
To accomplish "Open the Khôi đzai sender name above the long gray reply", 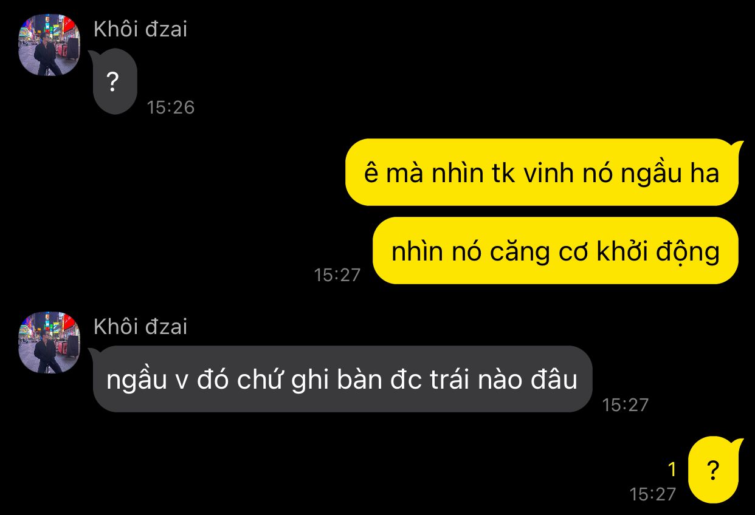I will coord(140,327).
